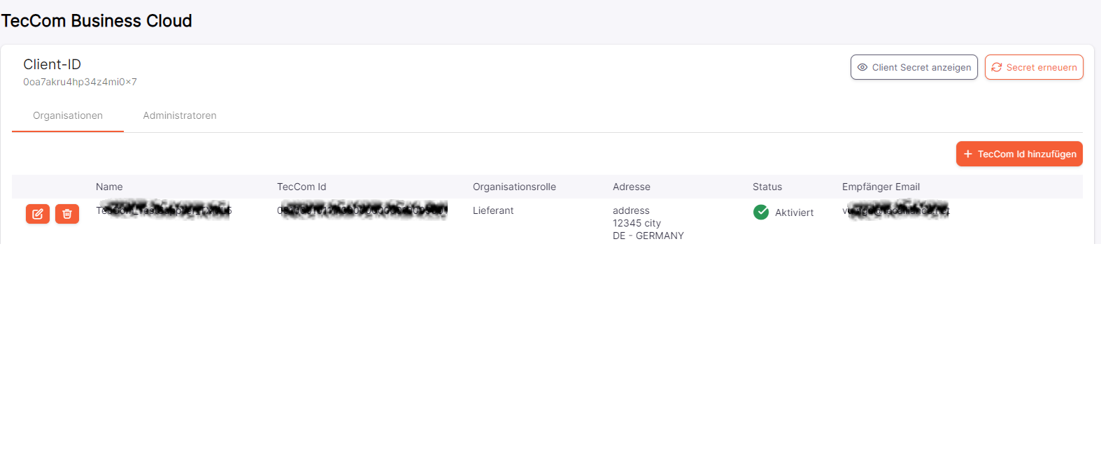
Task: Click the Secret erneuern button
Action: (1034, 67)
